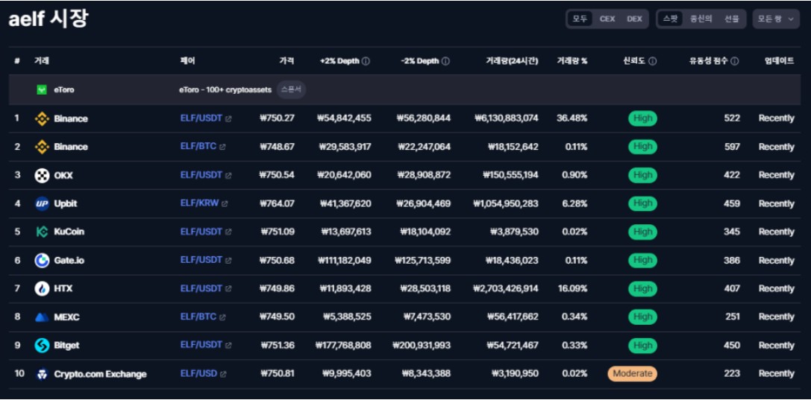The height and width of the screenshot is (400, 811).
Task: Sort by the 거래 column header
Action: 41,61
